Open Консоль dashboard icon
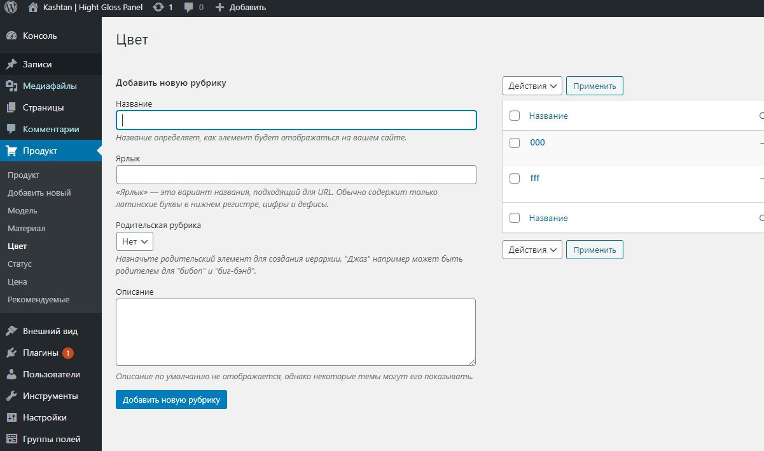The height and width of the screenshot is (451, 764). click(x=11, y=36)
